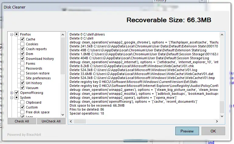This screenshot has width=234, height=144.
Task: Select the Openofficeorg tree label
Action: point(32,93)
